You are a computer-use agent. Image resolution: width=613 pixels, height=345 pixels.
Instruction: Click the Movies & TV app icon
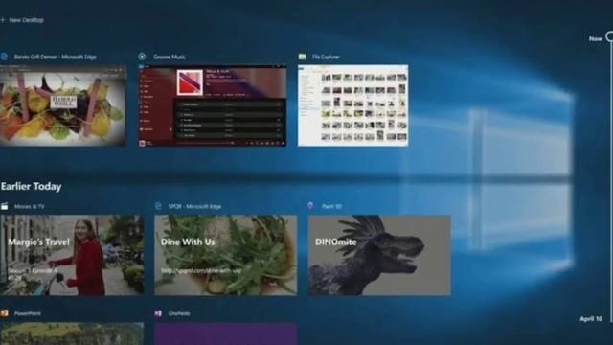pyautogui.click(x=4, y=207)
